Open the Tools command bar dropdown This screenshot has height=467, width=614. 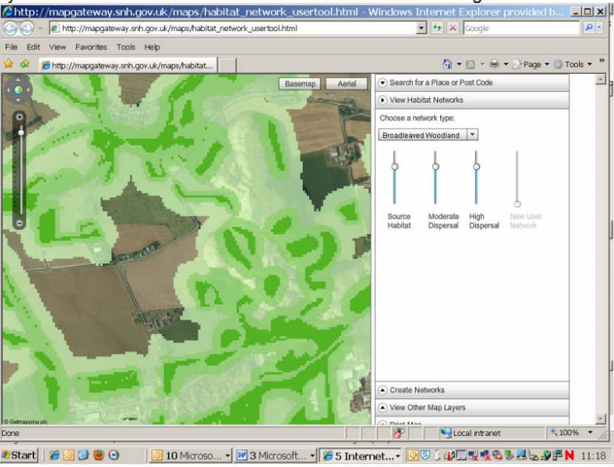coord(573,64)
